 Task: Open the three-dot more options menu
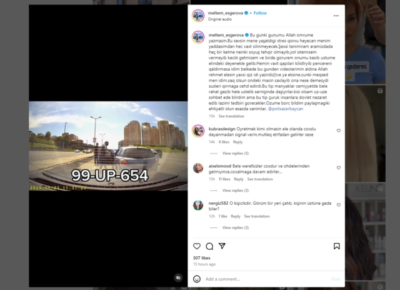(x=336, y=16)
